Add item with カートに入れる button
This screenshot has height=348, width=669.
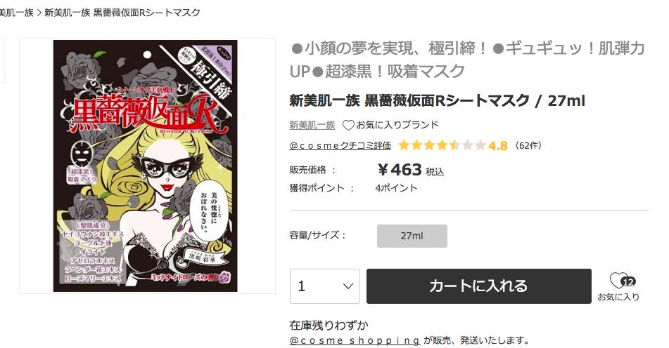[478, 286]
